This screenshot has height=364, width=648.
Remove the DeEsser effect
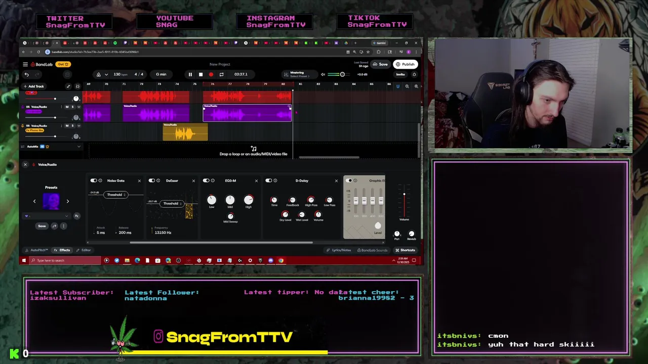pyautogui.click(x=193, y=180)
